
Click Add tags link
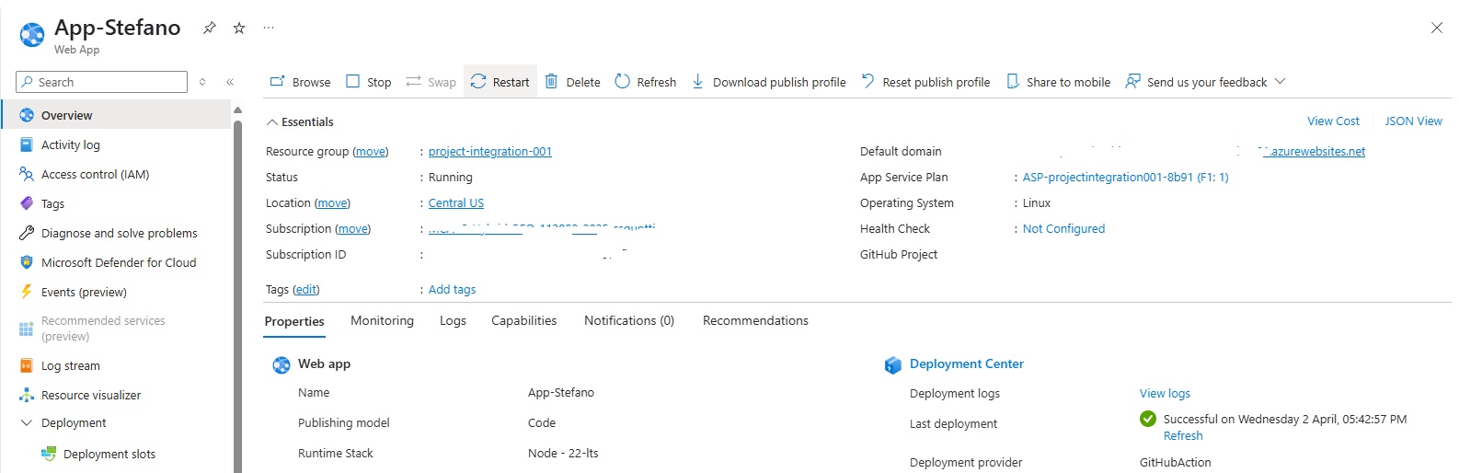(x=453, y=289)
